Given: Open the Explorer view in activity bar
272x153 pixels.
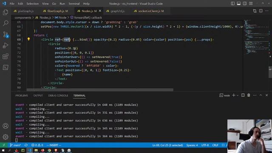Looking at the screenshot, I should [x=6, y=12].
